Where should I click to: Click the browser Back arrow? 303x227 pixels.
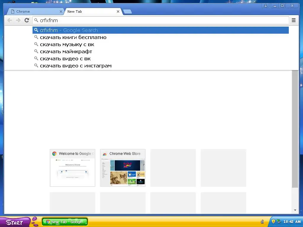(9, 20)
